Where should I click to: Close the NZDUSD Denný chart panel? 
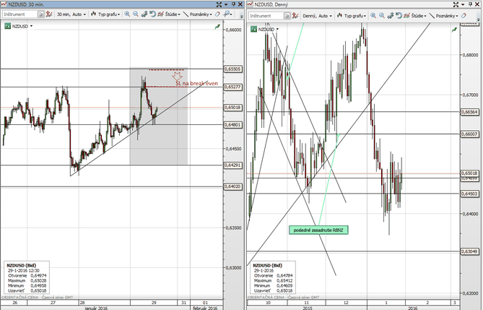(477, 4)
